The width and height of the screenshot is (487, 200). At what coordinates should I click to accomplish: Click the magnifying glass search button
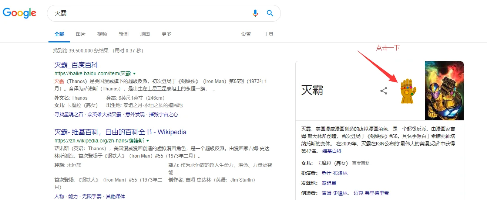[270, 13]
